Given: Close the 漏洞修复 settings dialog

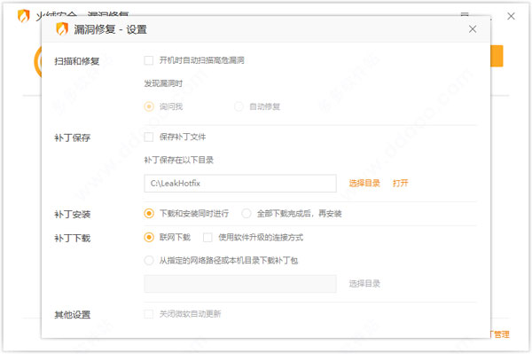Looking at the screenshot, I should click(x=473, y=29).
